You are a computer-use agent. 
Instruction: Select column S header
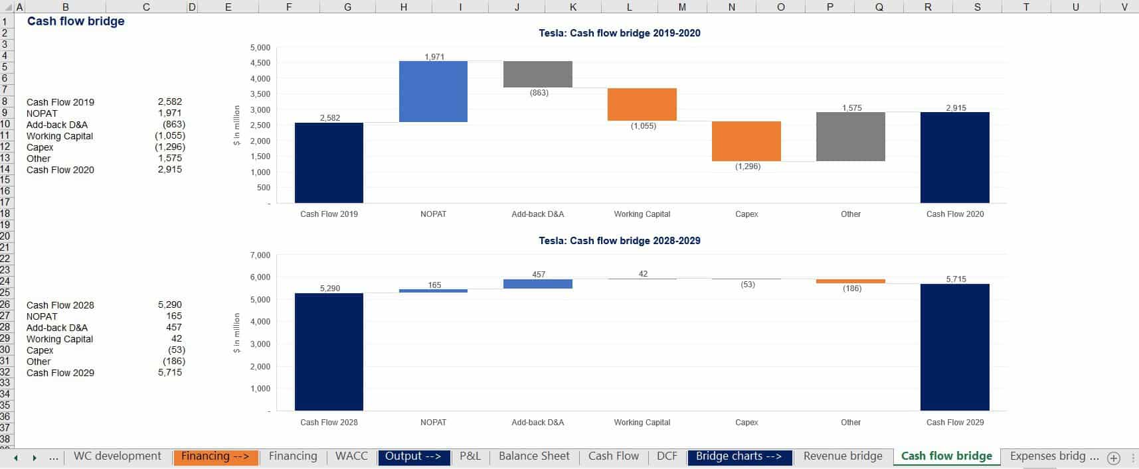977,7
